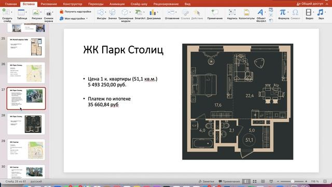This screenshot has height=187, width=332.
Task: Open the Конструктор tab
Action: (73, 4)
